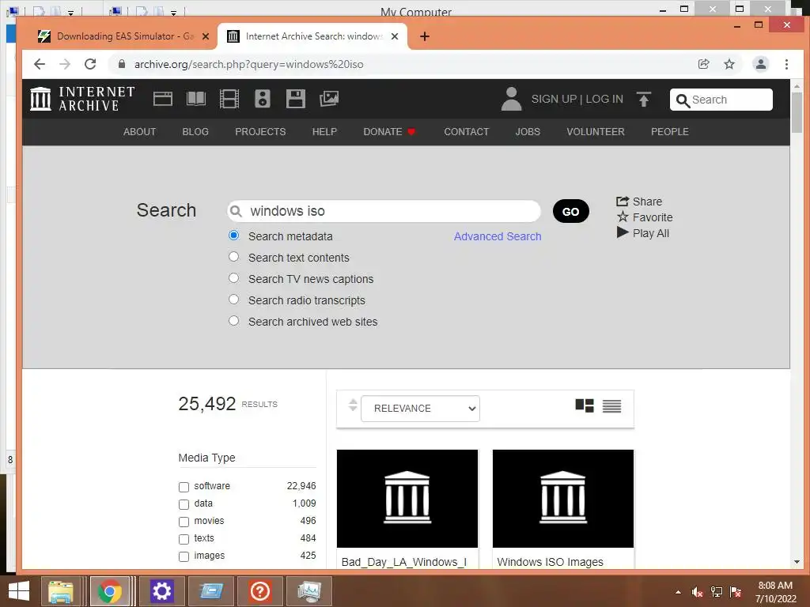Click the Chrome address bar URL

(x=249, y=64)
